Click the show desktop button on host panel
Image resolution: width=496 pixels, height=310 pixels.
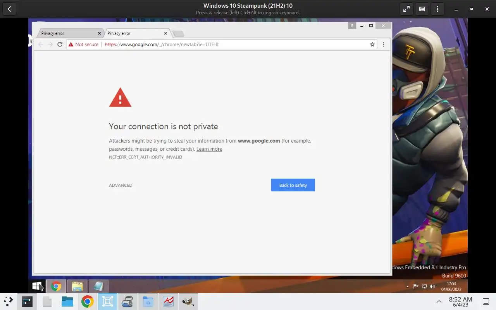point(486,301)
